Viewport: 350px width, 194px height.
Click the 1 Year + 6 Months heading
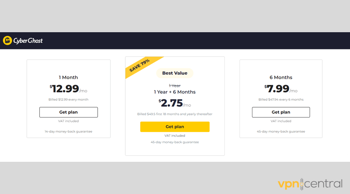(x=175, y=92)
